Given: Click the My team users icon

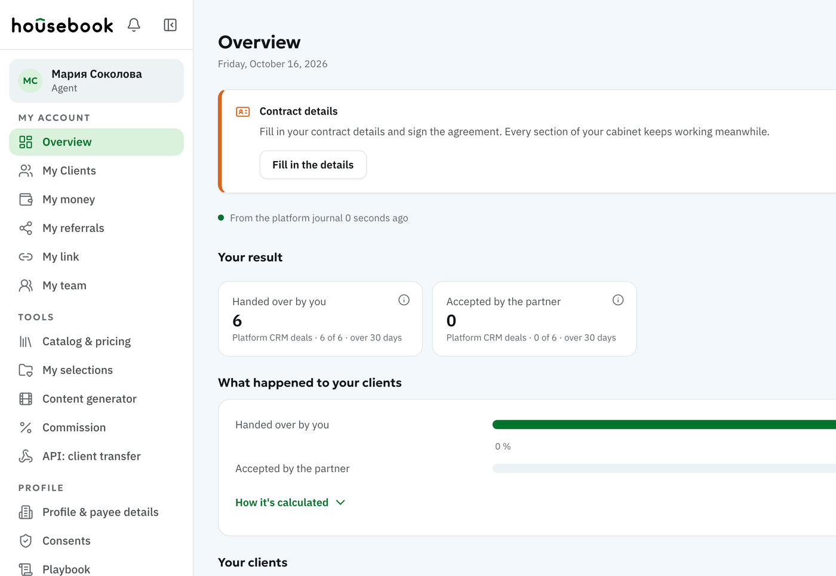Looking at the screenshot, I should [x=26, y=285].
